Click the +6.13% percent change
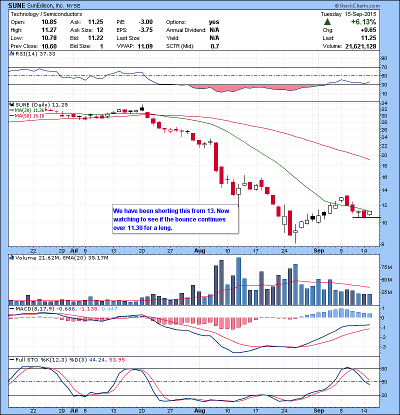The height and width of the screenshot is (415, 400). 363,21
